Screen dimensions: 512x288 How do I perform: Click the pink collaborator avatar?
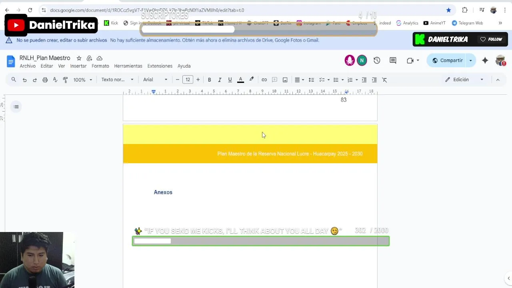tap(350, 60)
